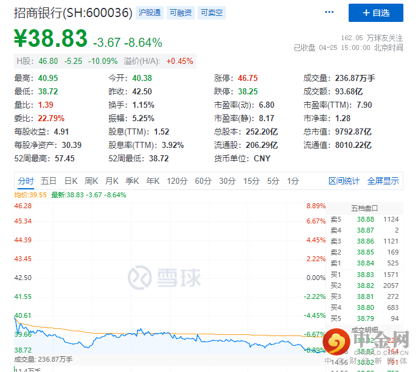Click the 买2 order row at 38.82
Screen dimensions: 418x372
click(364, 286)
